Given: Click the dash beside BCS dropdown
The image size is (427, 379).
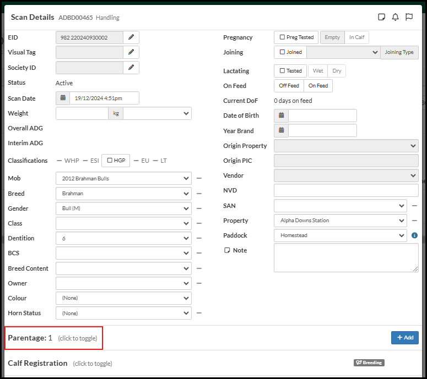Looking at the screenshot, I should tap(199, 253).
